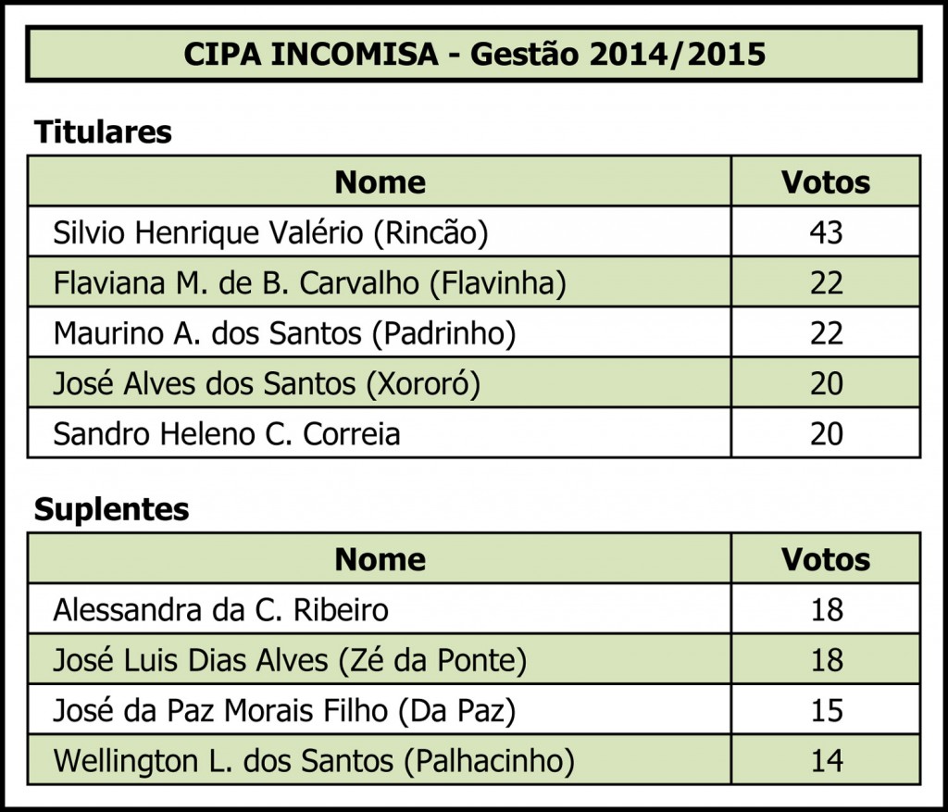Select the Silvio Henrique Valério (Rincão) name

[x=270, y=232]
